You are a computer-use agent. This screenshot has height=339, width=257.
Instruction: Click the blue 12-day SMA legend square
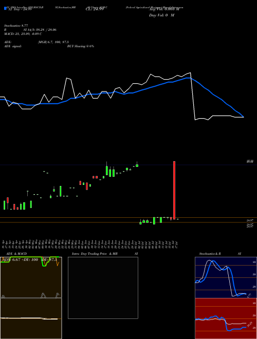(x=5, y=8)
